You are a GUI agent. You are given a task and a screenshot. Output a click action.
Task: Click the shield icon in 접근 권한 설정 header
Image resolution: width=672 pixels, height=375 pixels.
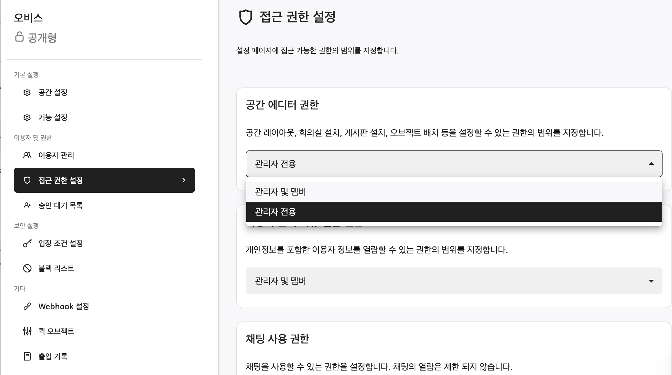tap(245, 17)
